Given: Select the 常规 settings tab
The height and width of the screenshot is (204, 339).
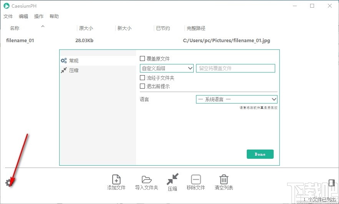Looking at the screenshot, I should pos(98,61).
